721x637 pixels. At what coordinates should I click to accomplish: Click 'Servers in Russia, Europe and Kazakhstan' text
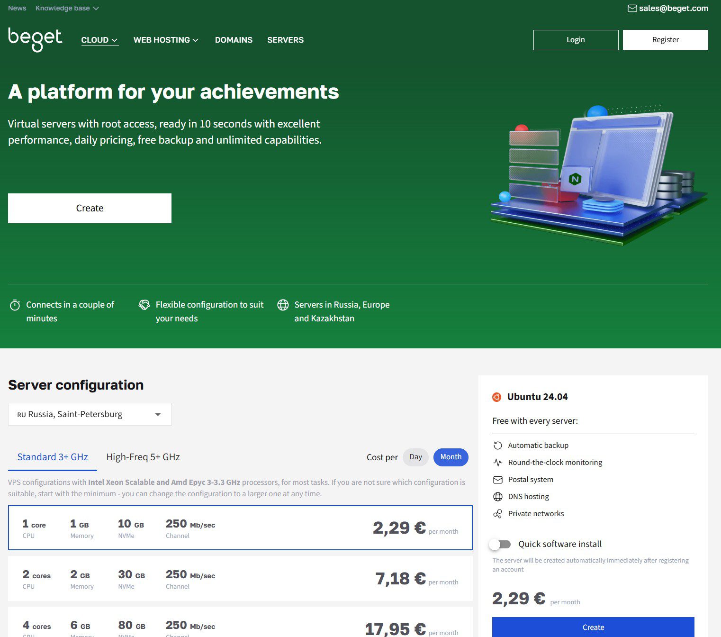342,311
